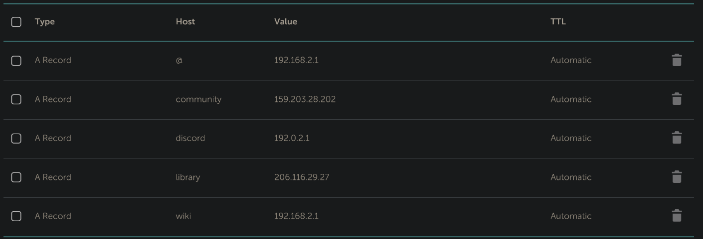Click trash icon for community record
The image size is (703, 239).
(x=677, y=99)
